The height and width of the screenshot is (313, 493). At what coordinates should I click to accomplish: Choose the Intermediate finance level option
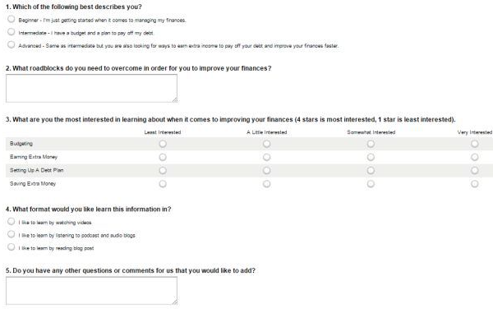[x=11, y=32]
